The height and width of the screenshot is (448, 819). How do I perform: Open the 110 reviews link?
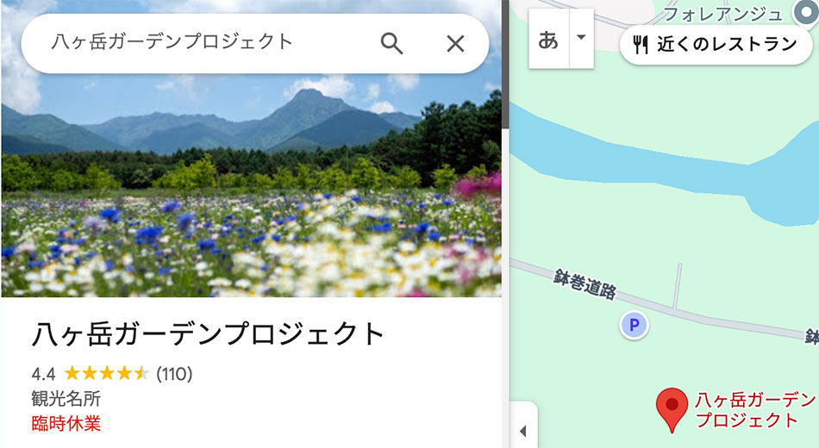[174, 373]
